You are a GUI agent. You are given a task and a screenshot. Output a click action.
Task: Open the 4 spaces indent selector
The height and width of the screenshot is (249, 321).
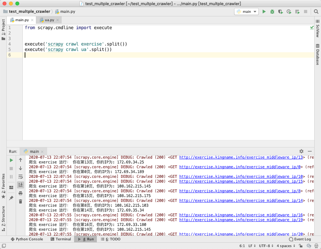tap(286, 246)
